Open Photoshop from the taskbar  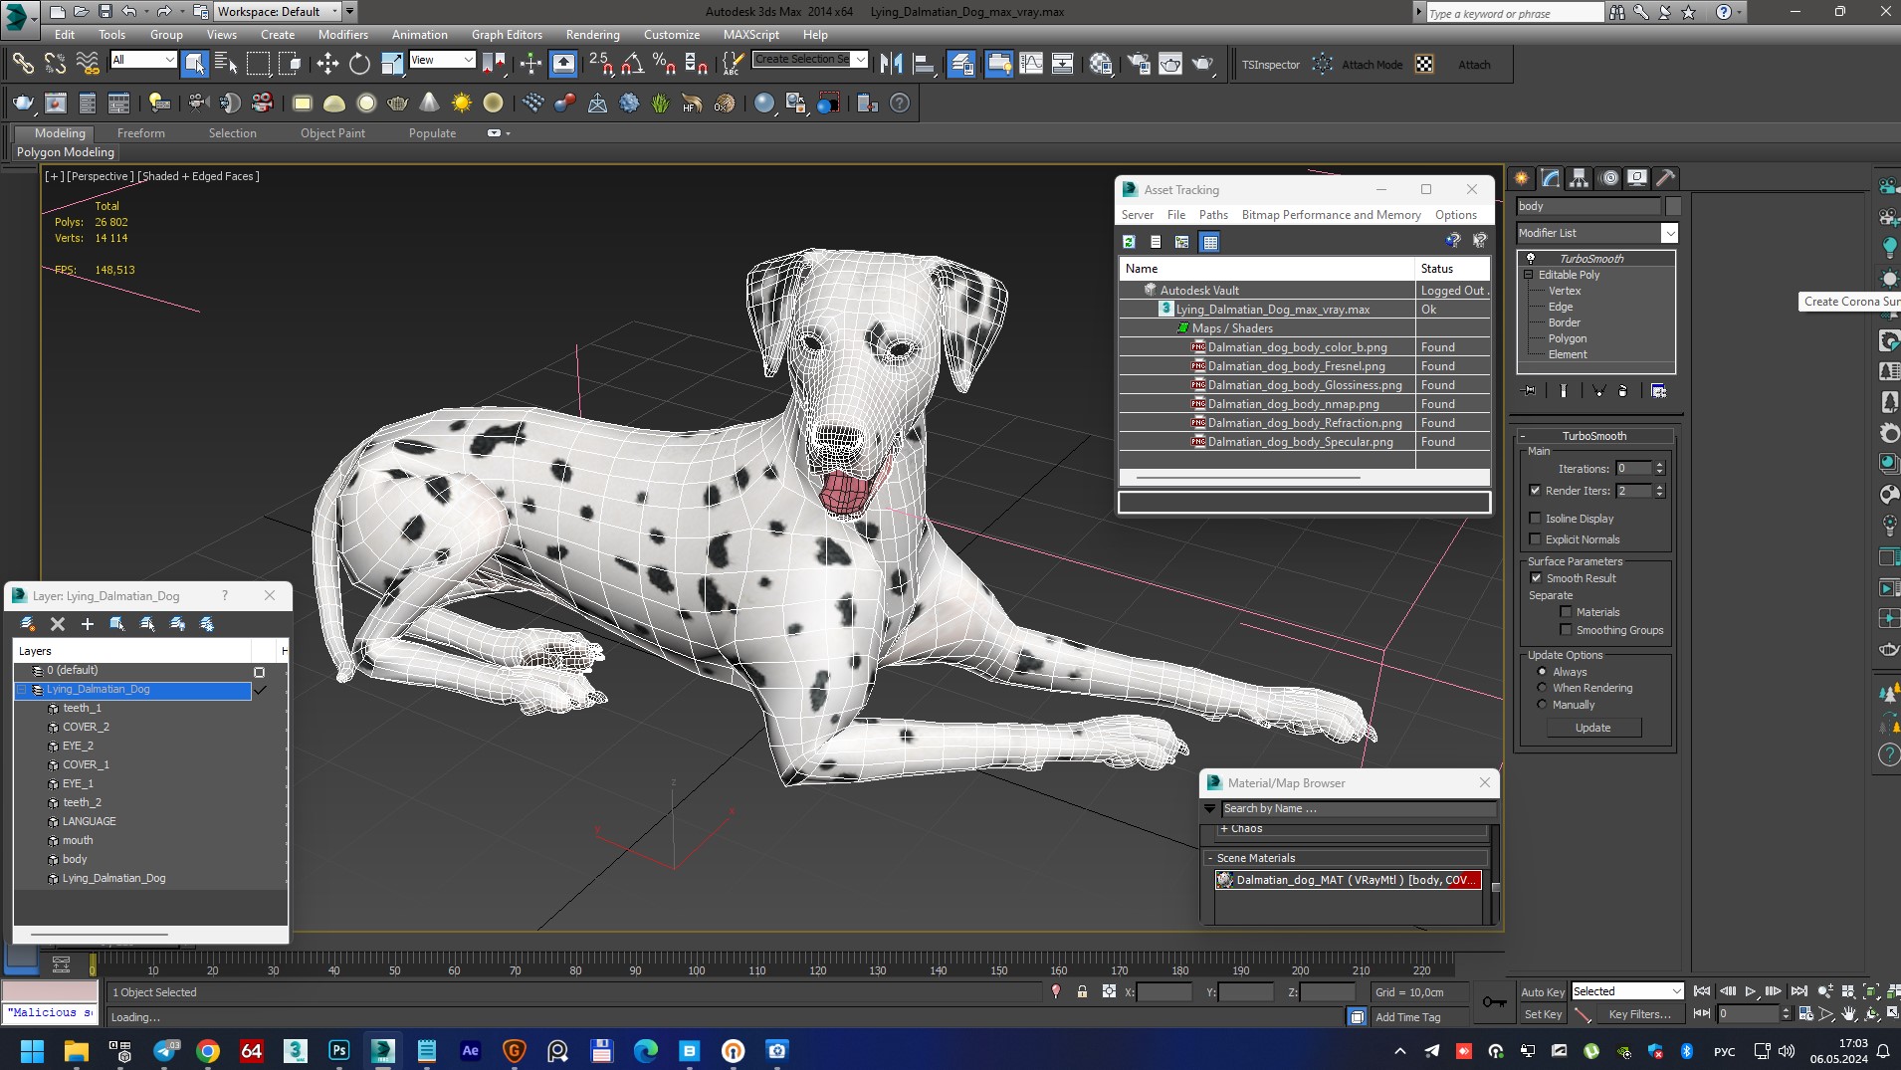pos(339,1050)
